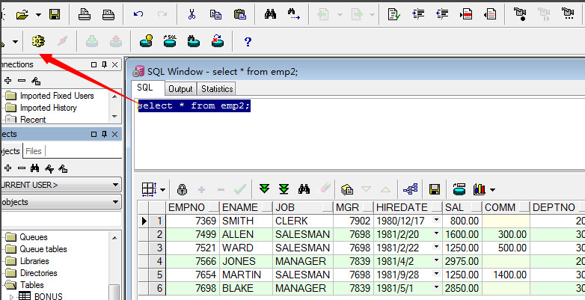Fetch next page with single green arrow
585x300 pixels.
264,189
